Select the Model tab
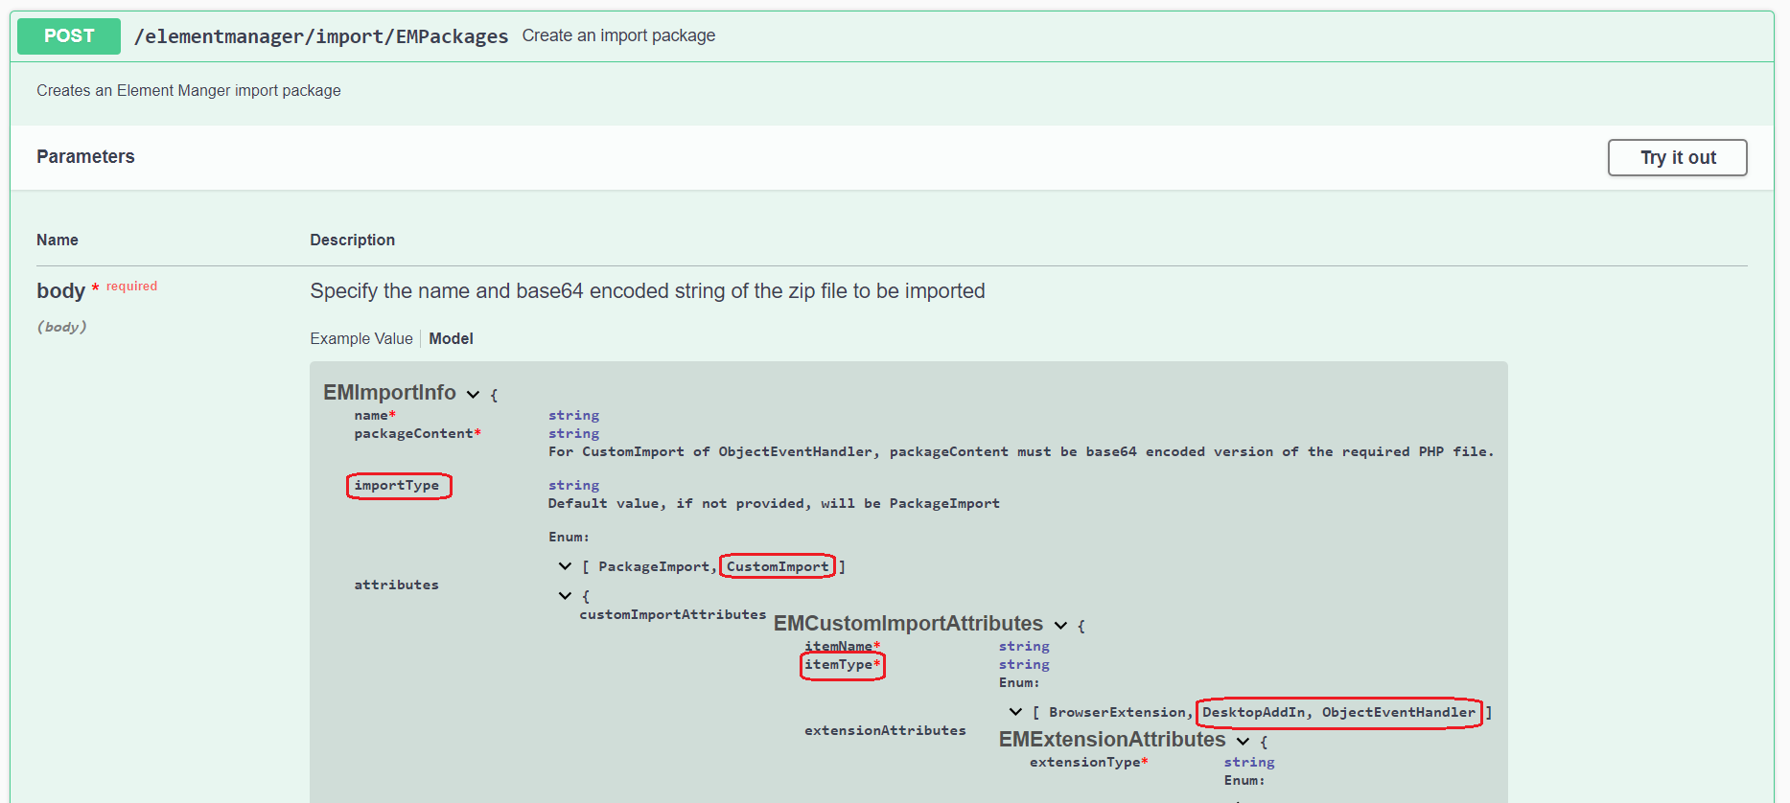This screenshot has width=1790, height=803. 451,339
